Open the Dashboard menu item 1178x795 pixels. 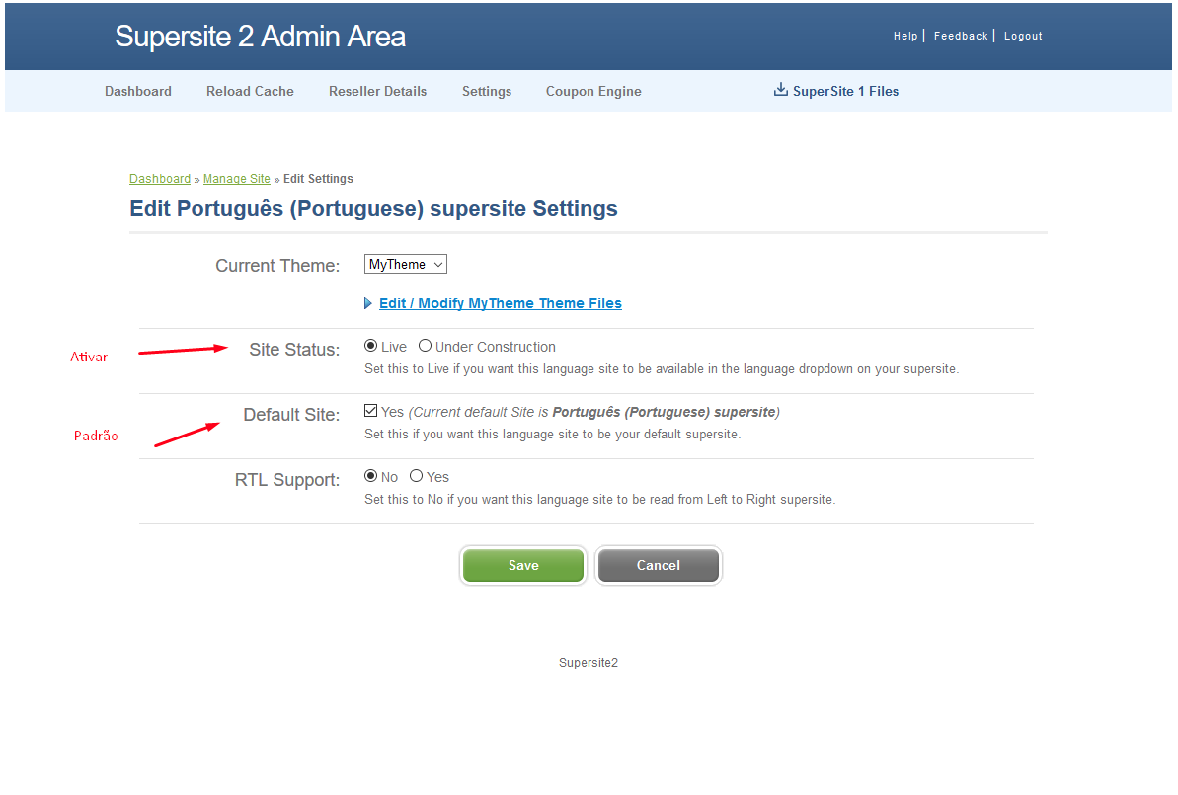pos(138,91)
